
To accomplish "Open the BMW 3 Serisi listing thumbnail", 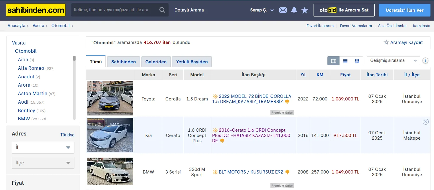I will coord(110,171).
